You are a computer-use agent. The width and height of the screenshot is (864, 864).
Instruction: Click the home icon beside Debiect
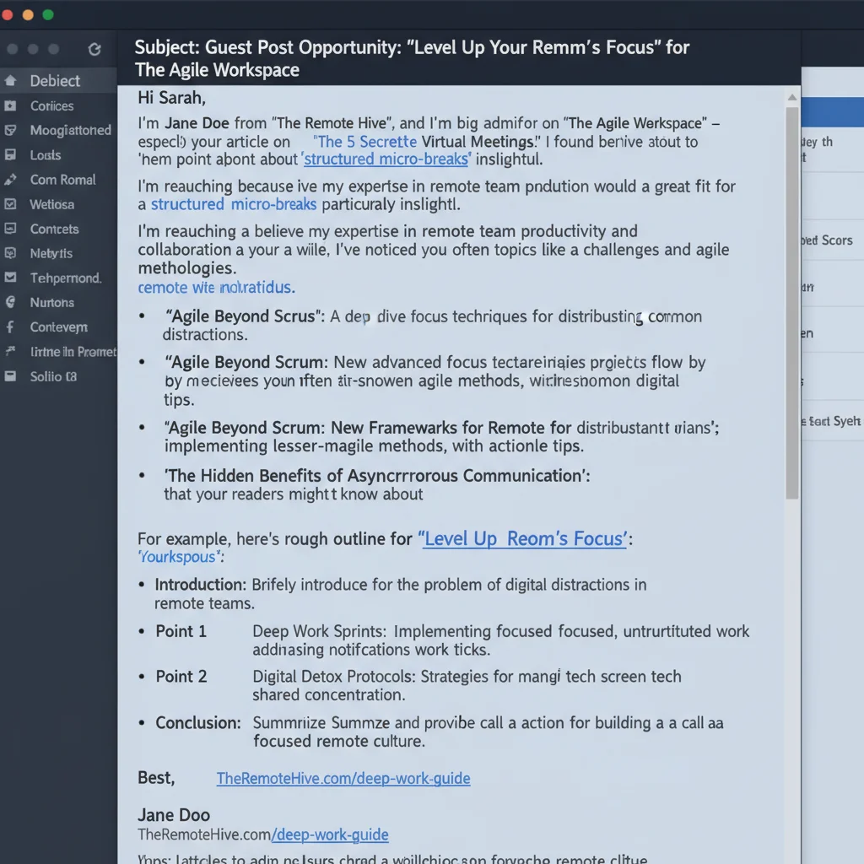pos(10,80)
